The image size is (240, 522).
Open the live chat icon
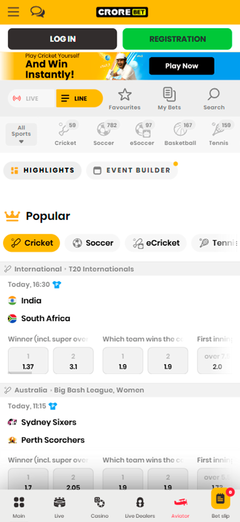point(37,12)
